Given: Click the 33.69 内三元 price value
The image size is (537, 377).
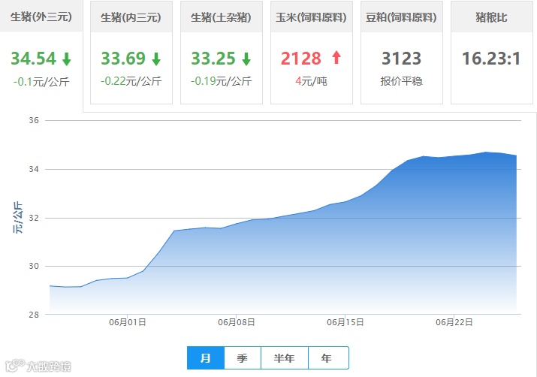Looking at the screenshot, I should coord(123,59).
